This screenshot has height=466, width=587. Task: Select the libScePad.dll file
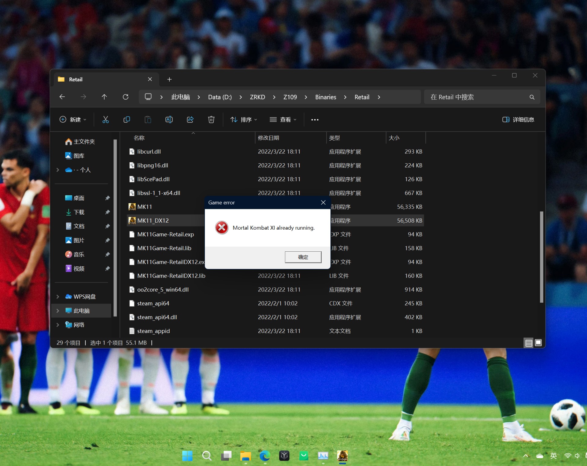[x=275, y=179]
